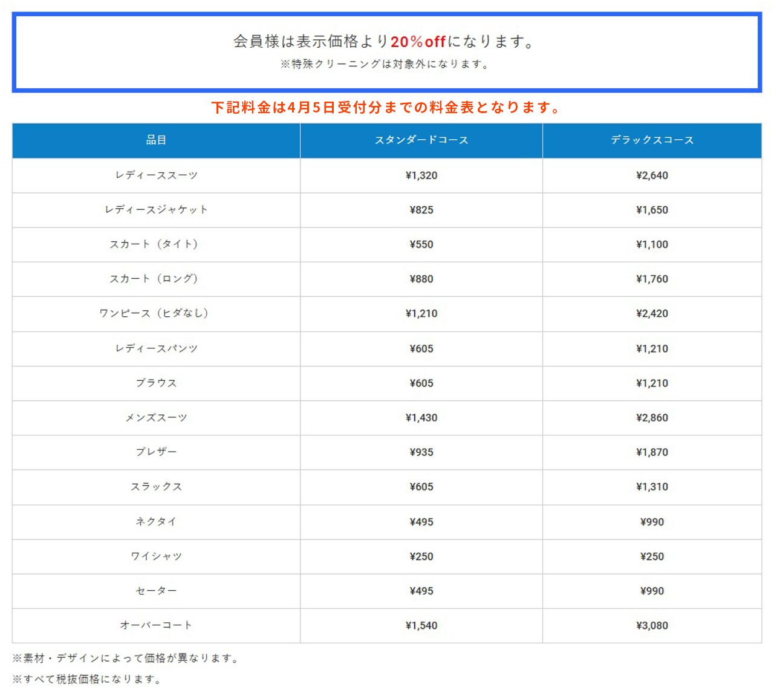The height and width of the screenshot is (696, 774).
Task: Select the セーター row label
Action: [x=156, y=591]
